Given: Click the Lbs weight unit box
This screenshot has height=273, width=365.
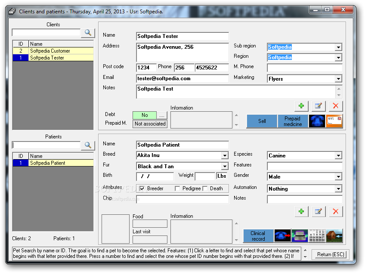Looking at the screenshot, I should click(x=222, y=176).
